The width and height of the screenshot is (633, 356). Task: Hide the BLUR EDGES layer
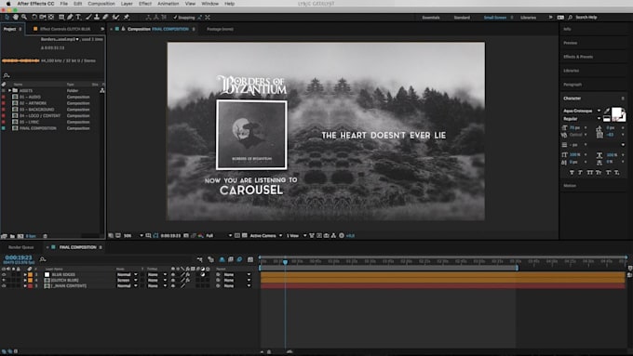4,274
